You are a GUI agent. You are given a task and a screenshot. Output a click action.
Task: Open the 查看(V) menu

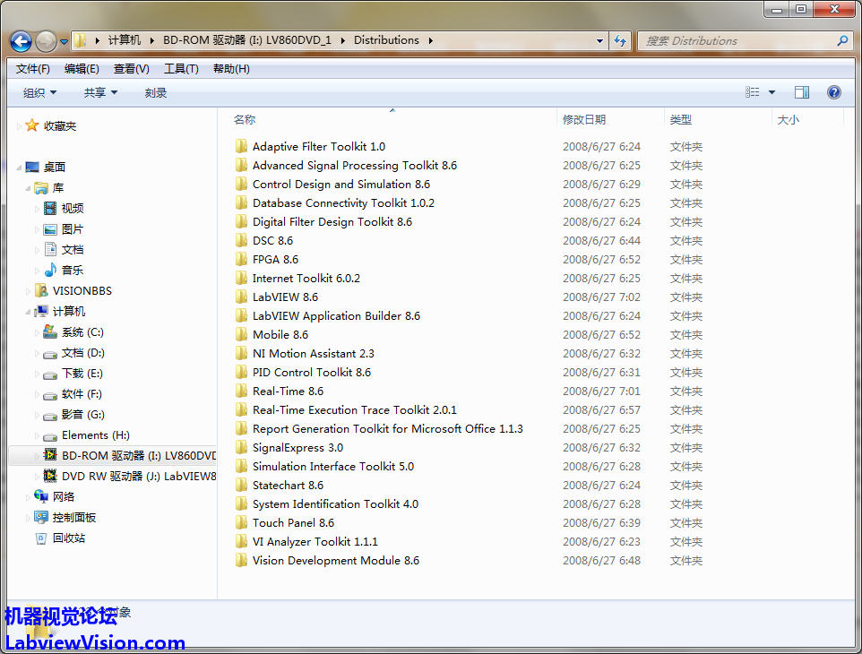point(131,69)
